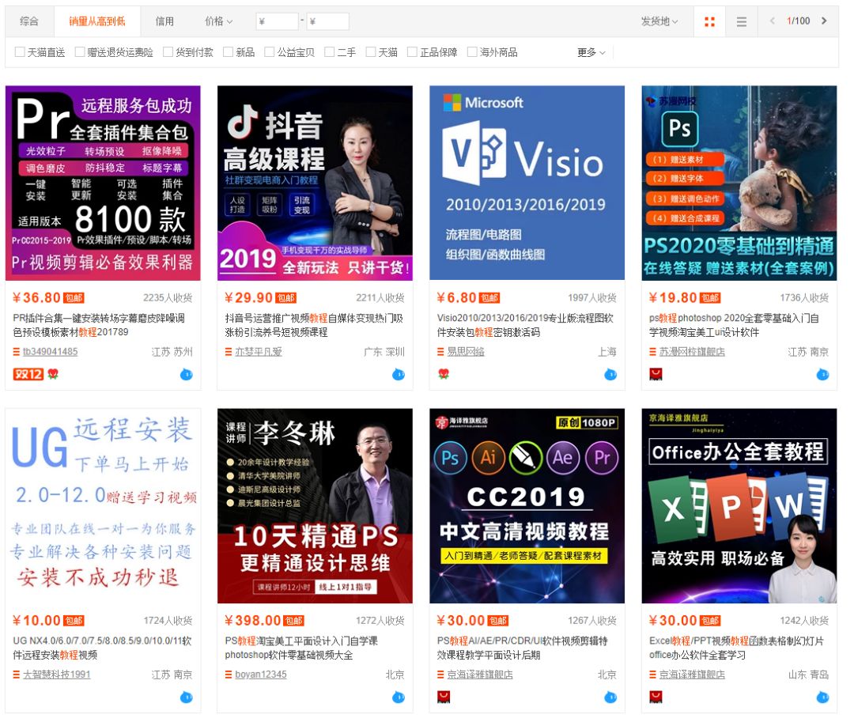Screen dimensions: 854x722
Task: Click the ¥6.80 Visio price
Action: click(x=456, y=298)
